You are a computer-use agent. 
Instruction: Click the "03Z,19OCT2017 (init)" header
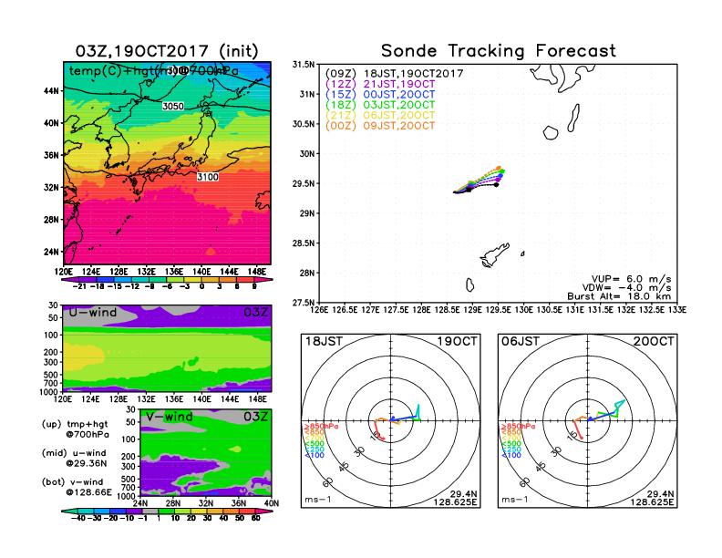pos(167,51)
